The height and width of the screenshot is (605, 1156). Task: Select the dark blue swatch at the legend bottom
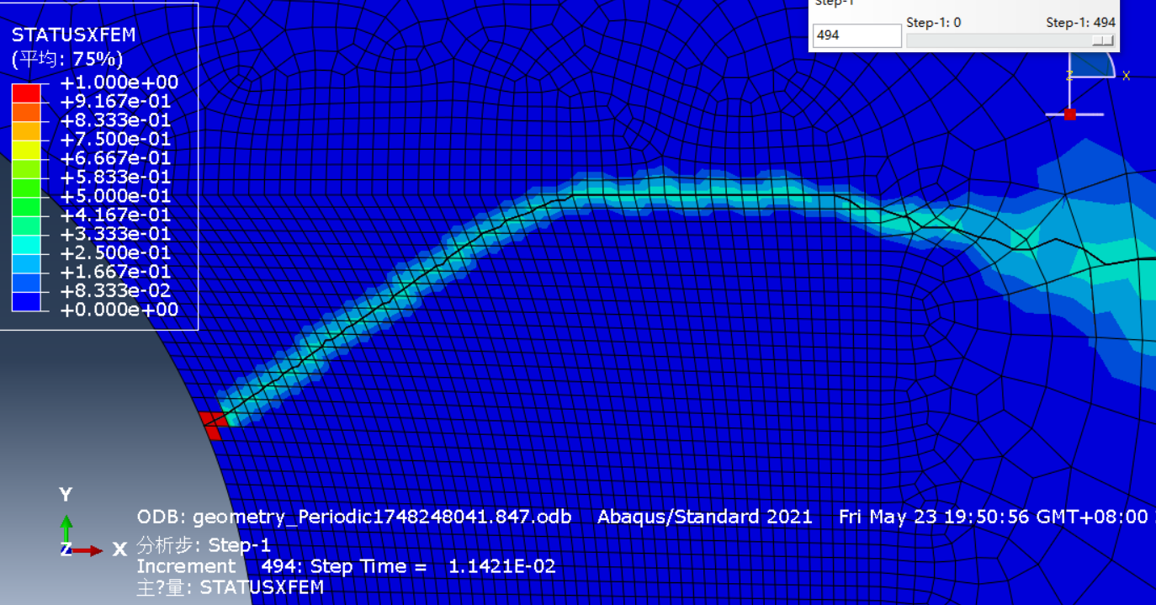click(26, 300)
